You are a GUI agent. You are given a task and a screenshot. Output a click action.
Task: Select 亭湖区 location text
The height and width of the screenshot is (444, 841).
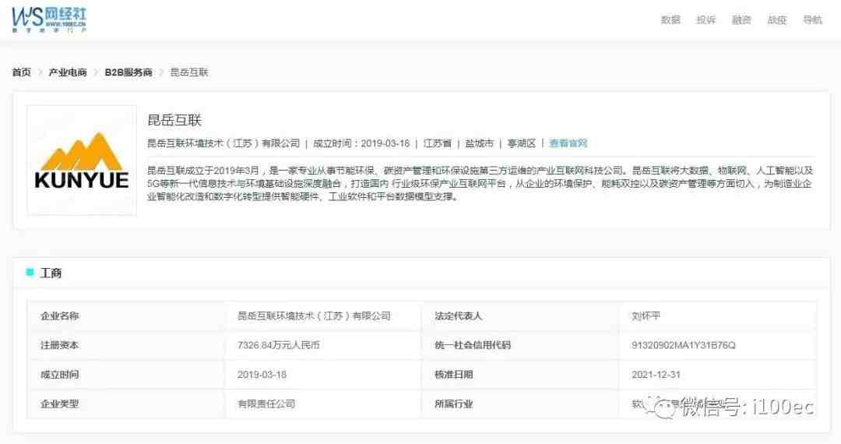click(521, 143)
